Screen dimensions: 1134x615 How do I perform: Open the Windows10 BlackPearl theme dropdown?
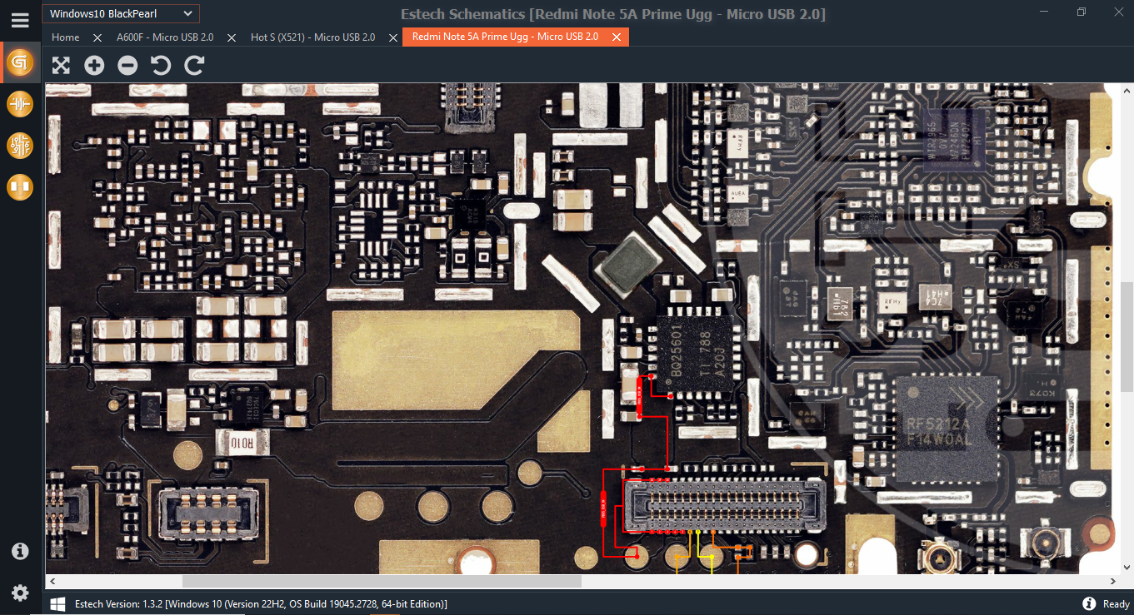pyautogui.click(x=121, y=13)
